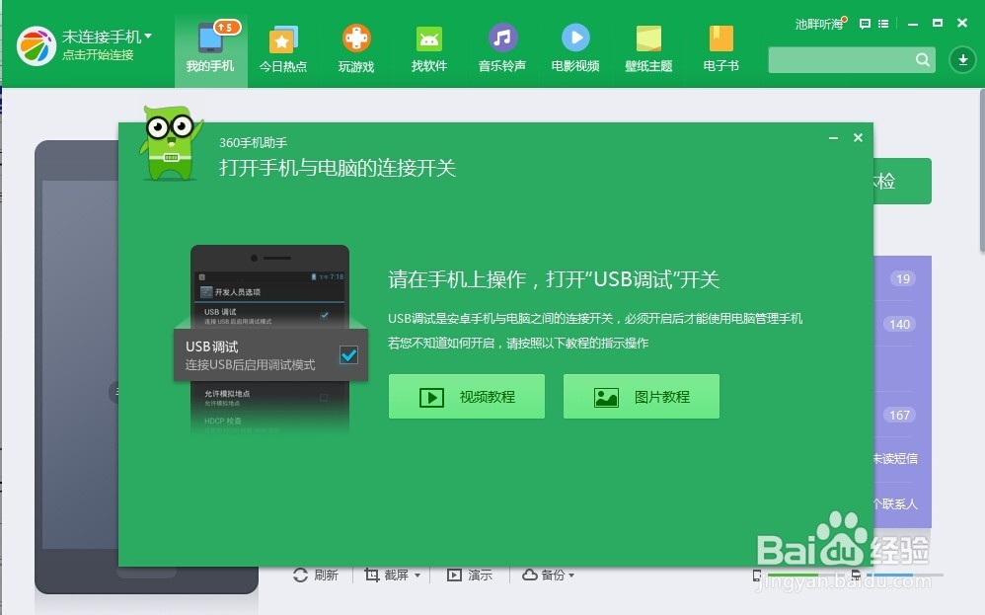
Task: Click the 未读短信 entry
Action: pyautogui.click(x=896, y=459)
